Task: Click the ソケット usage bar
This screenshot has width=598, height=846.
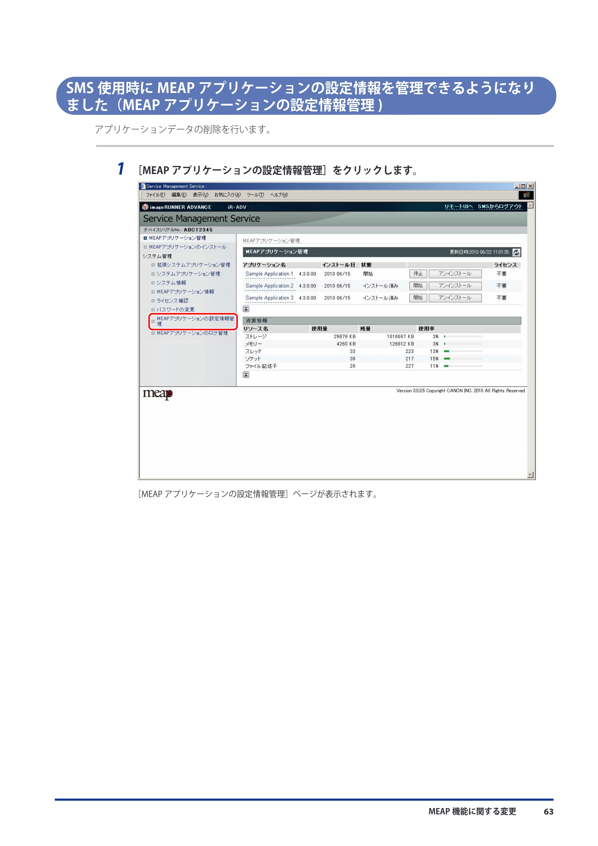Action: click(463, 359)
